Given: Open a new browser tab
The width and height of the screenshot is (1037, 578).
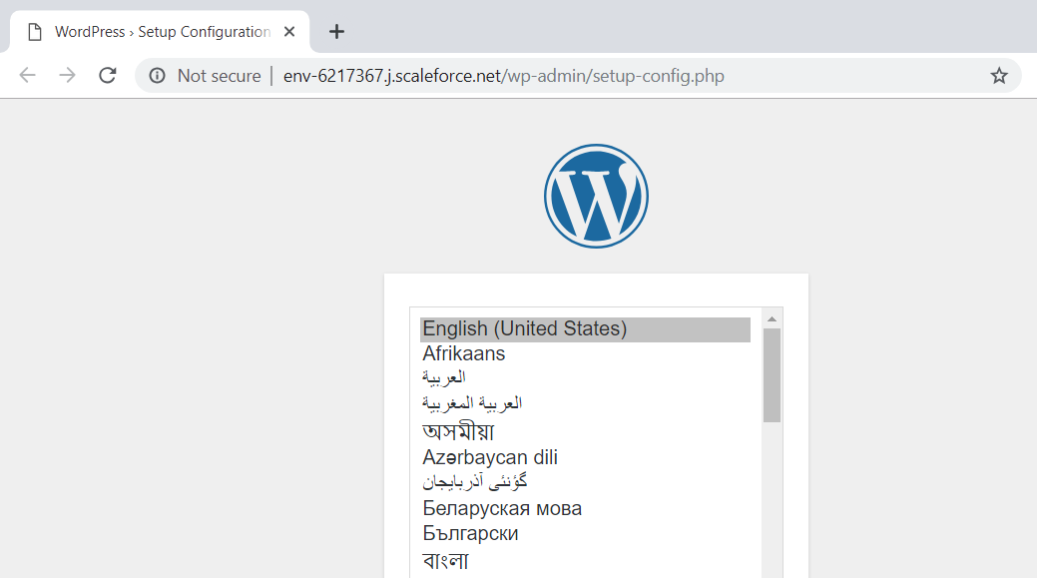Looking at the screenshot, I should pyautogui.click(x=336, y=32).
